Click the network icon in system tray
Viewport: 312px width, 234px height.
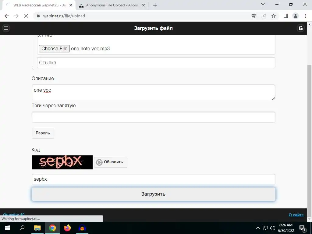(x=265, y=228)
